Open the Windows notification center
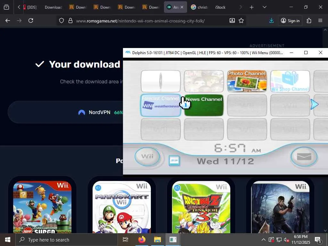 318,240
